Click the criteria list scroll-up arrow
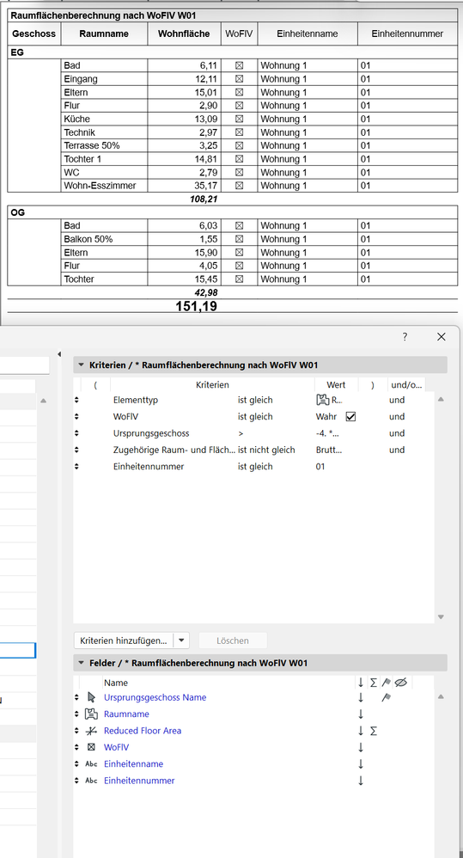The image size is (463, 858). pos(442,400)
